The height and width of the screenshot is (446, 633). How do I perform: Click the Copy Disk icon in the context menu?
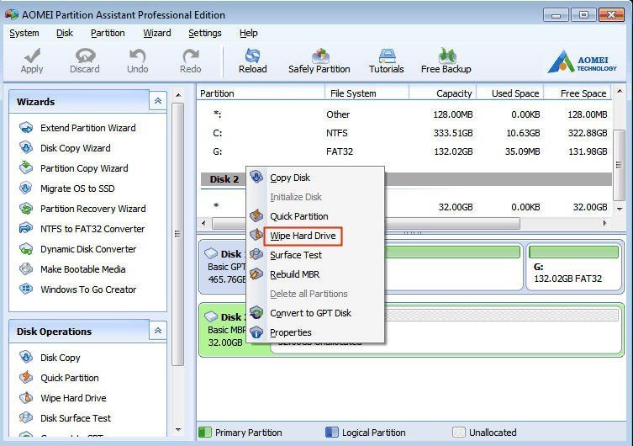click(256, 177)
